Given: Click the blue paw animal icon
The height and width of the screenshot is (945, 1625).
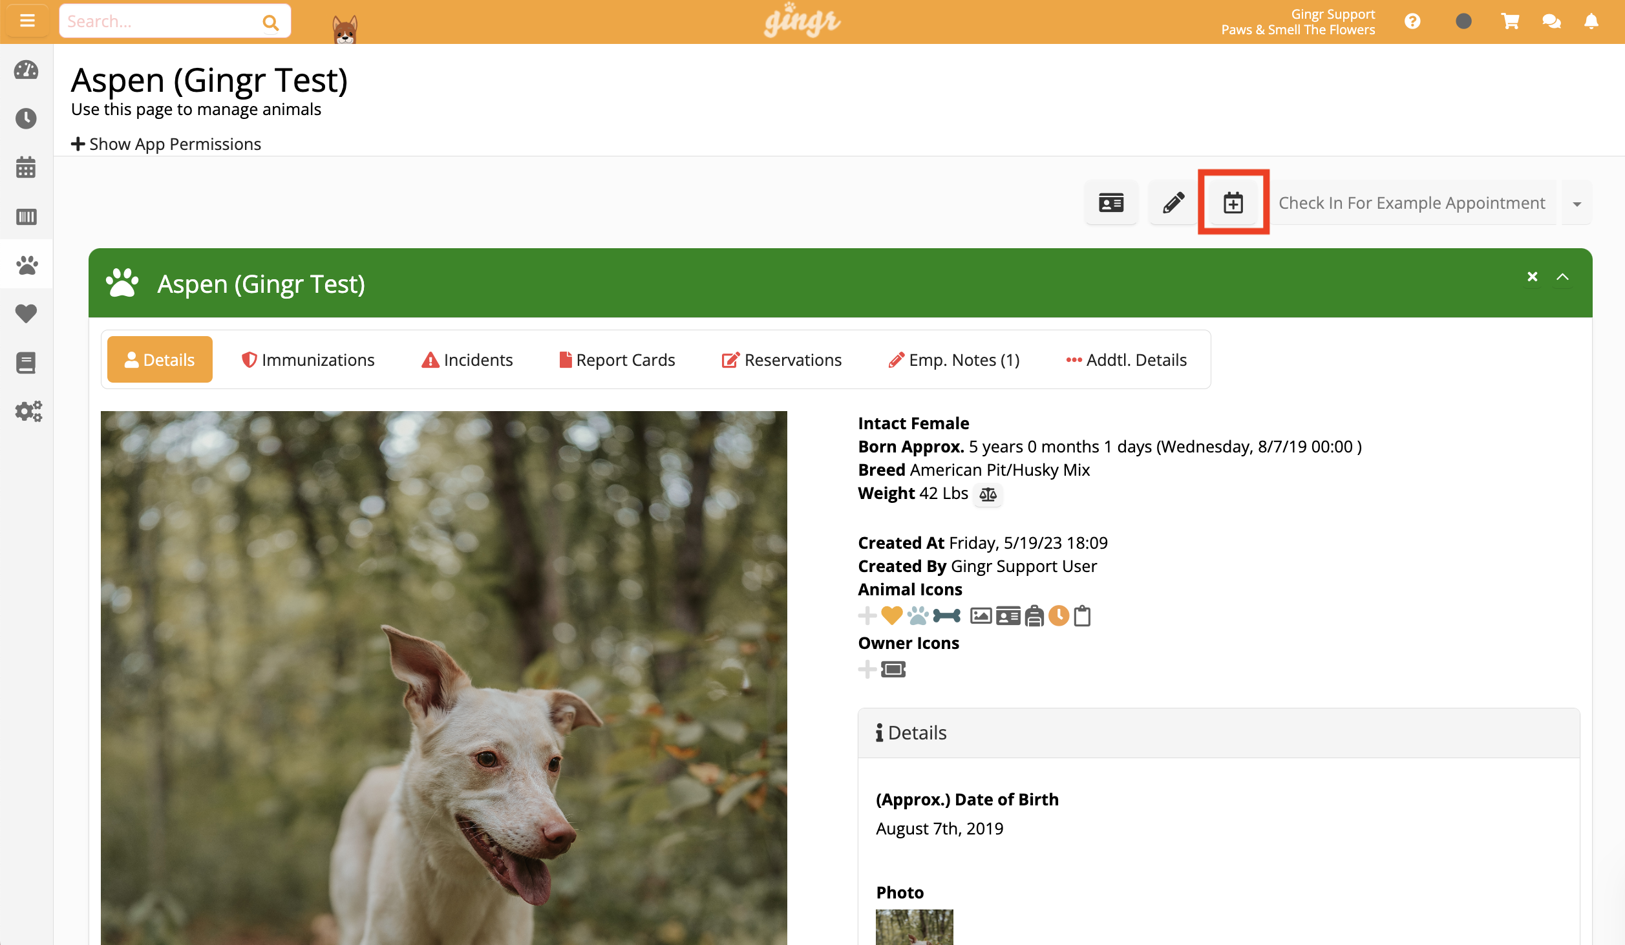Looking at the screenshot, I should pyautogui.click(x=917, y=616).
